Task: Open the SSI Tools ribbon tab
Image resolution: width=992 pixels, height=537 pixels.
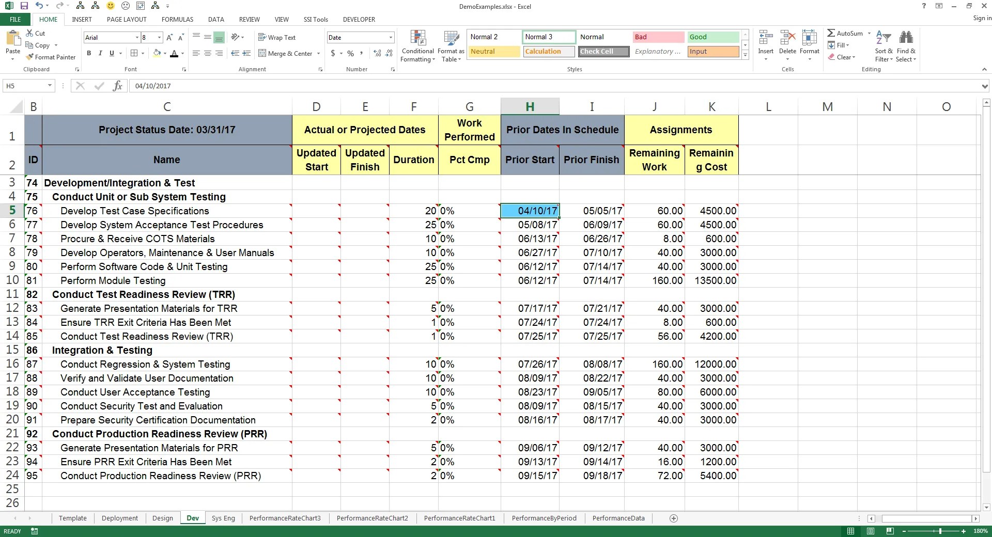Action: pos(316,19)
